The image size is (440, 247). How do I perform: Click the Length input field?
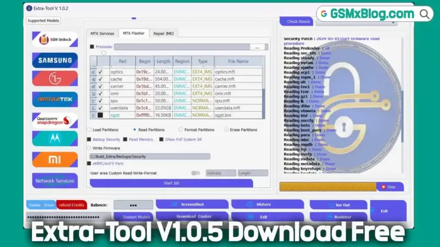coord(253,173)
